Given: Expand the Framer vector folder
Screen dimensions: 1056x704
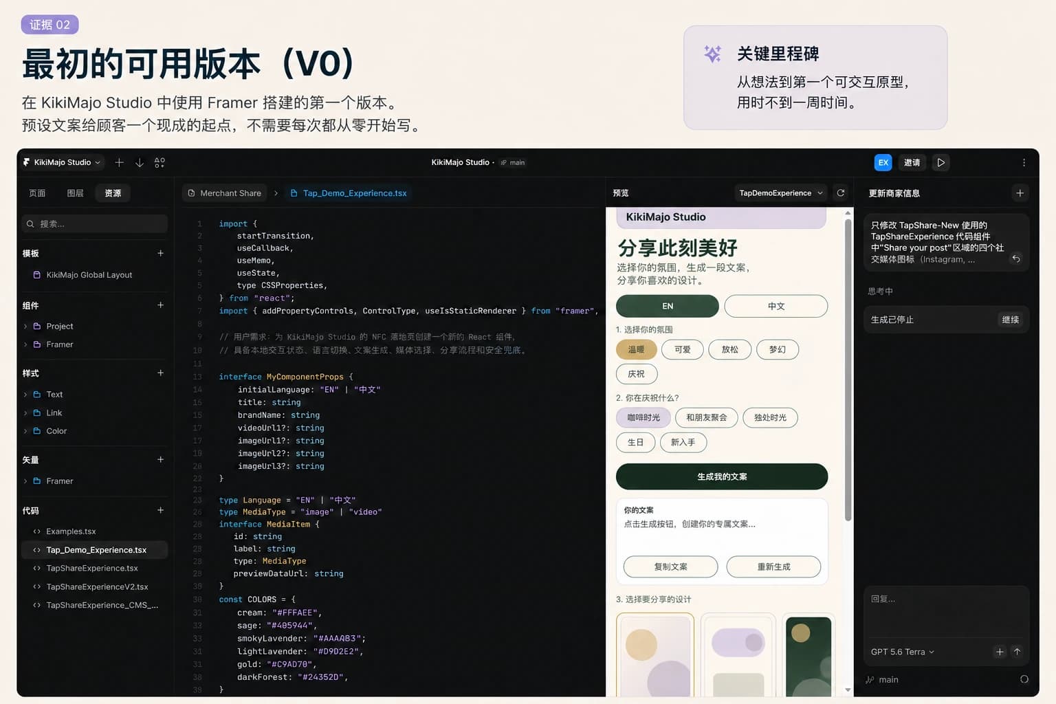Looking at the screenshot, I should click(25, 481).
